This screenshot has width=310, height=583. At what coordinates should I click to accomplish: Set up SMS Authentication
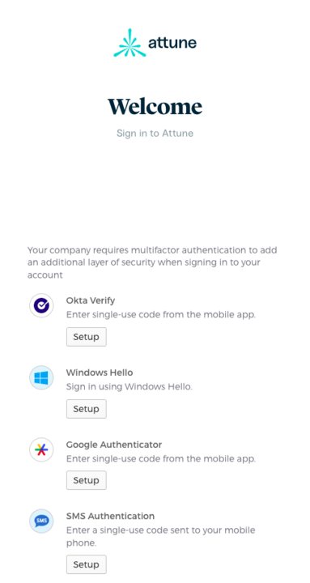[87, 564]
